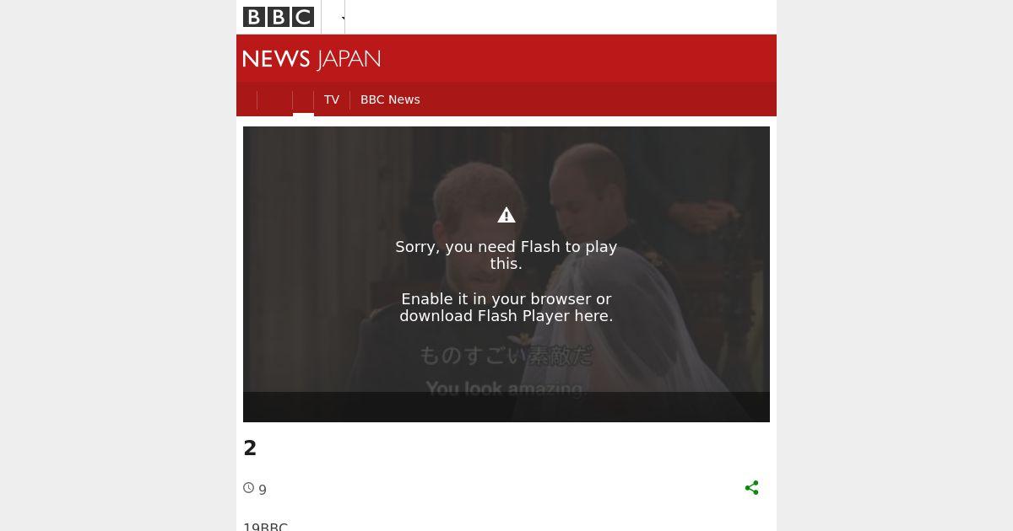Click the headline '2' below the video
The height and width of the screenshot is (531, 1013).
(250, 448)
